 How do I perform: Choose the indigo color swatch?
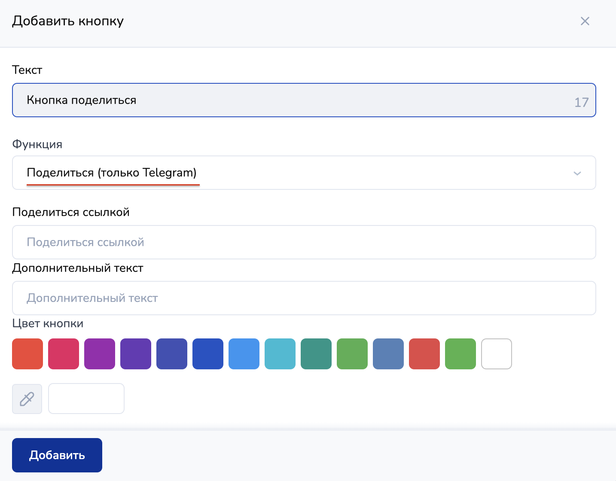point(172,354)
